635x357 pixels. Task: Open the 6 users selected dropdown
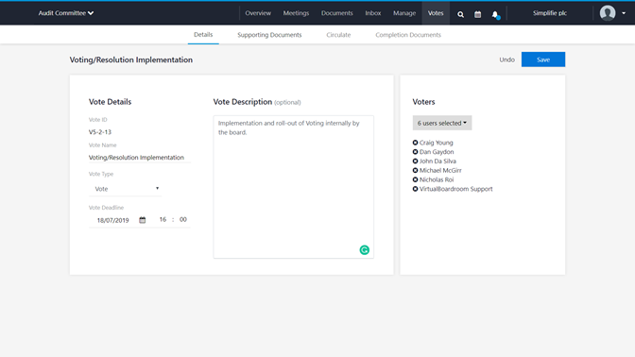coord(442,123)
